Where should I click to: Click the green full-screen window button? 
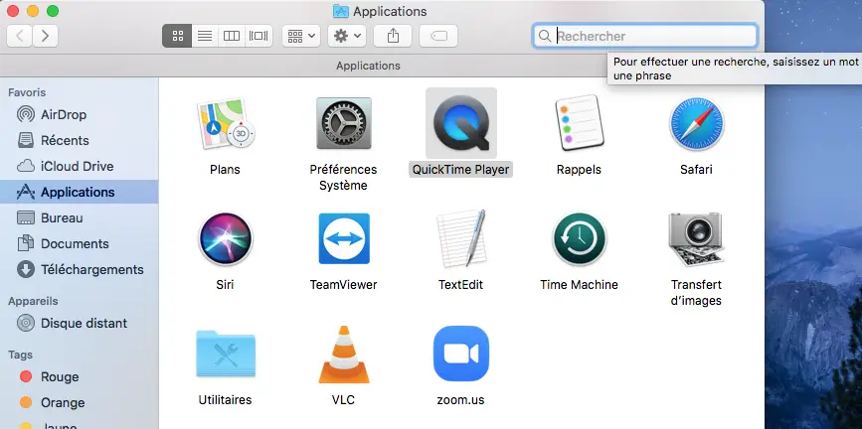click(53, 11)
